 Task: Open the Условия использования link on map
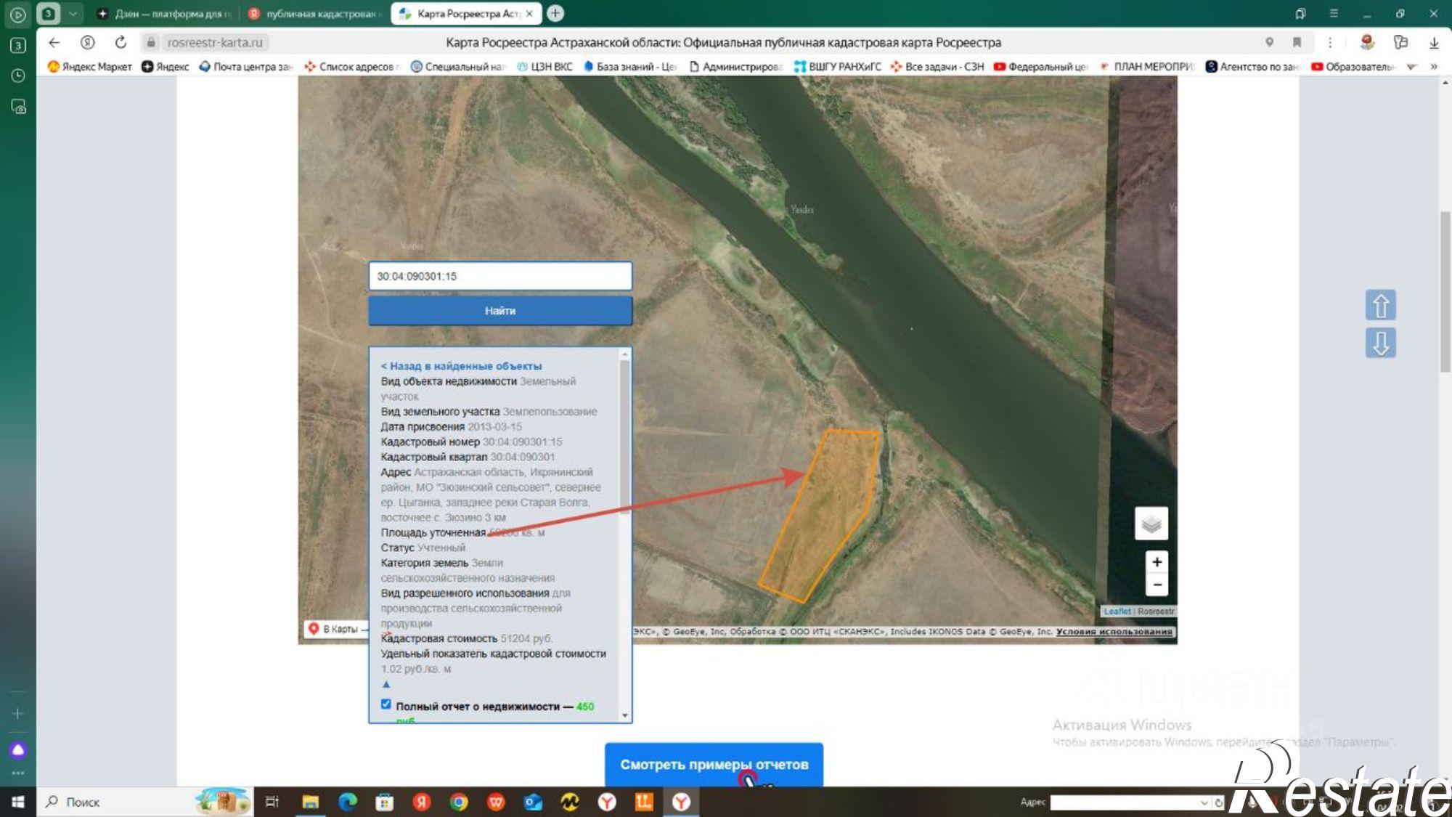point(1114,632)
